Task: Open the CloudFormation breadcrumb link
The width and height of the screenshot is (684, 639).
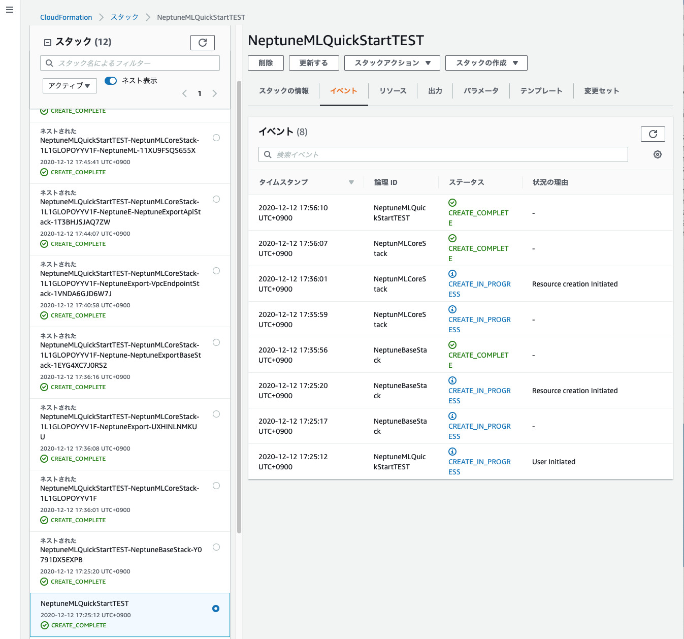Action: click(x=66, y=17)
